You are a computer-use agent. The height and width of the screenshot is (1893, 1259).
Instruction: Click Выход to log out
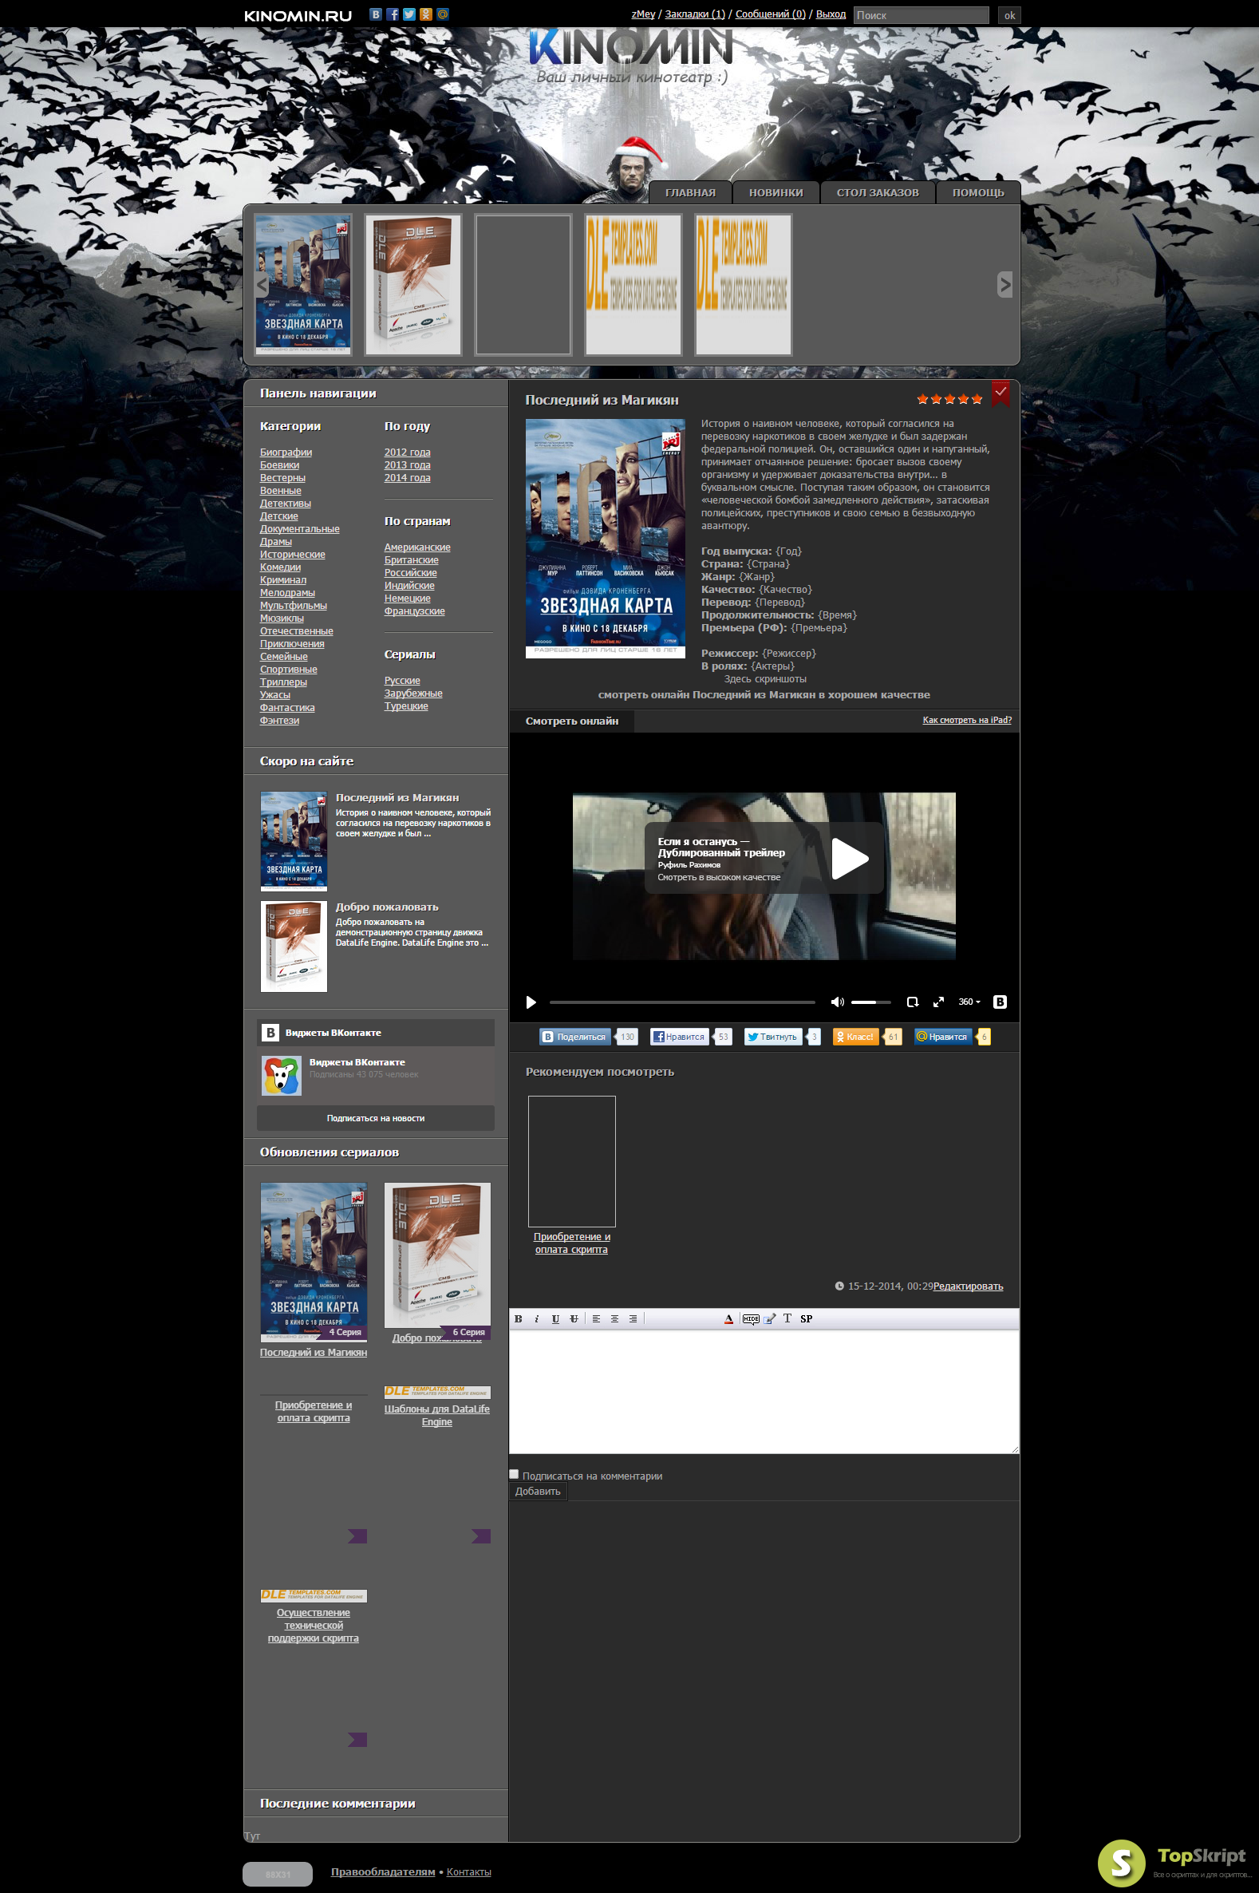[x=831, y=14]
